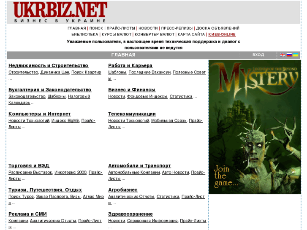Open the Полезные Советы link

[189, 73]
